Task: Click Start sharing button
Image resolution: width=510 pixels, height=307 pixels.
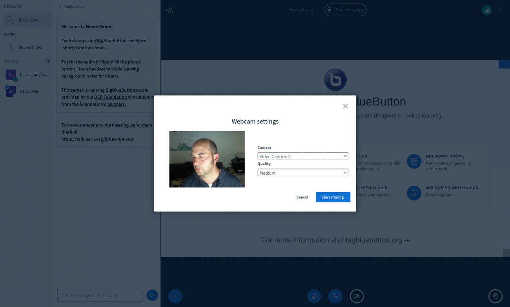Action: (x=333, y=197)
